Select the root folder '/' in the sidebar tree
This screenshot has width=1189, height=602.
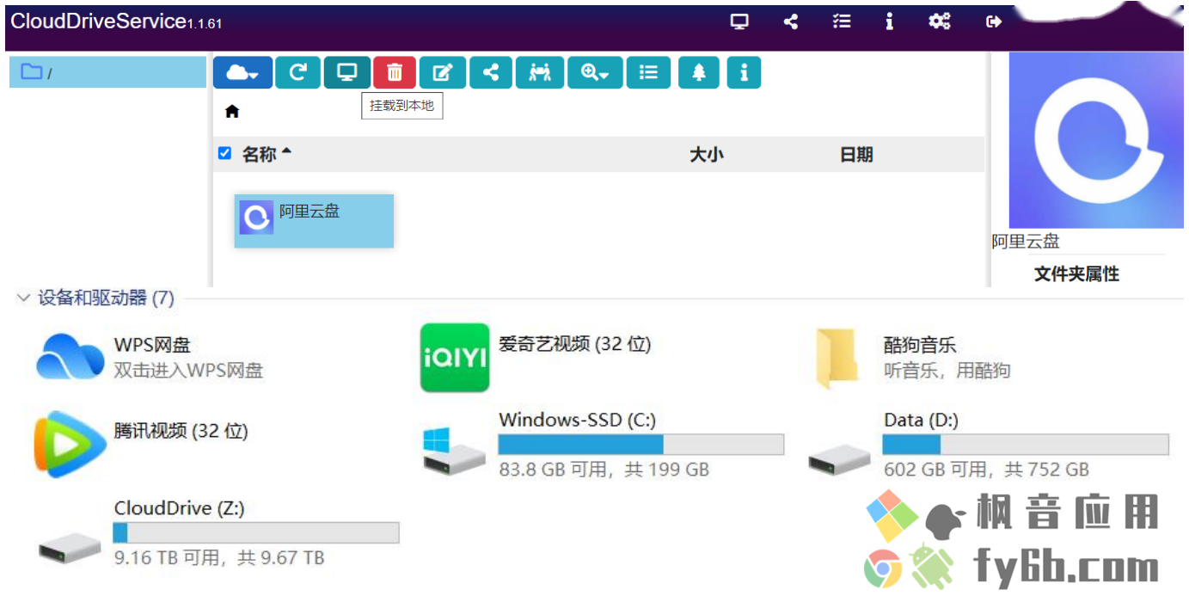[x=107, y=72]
